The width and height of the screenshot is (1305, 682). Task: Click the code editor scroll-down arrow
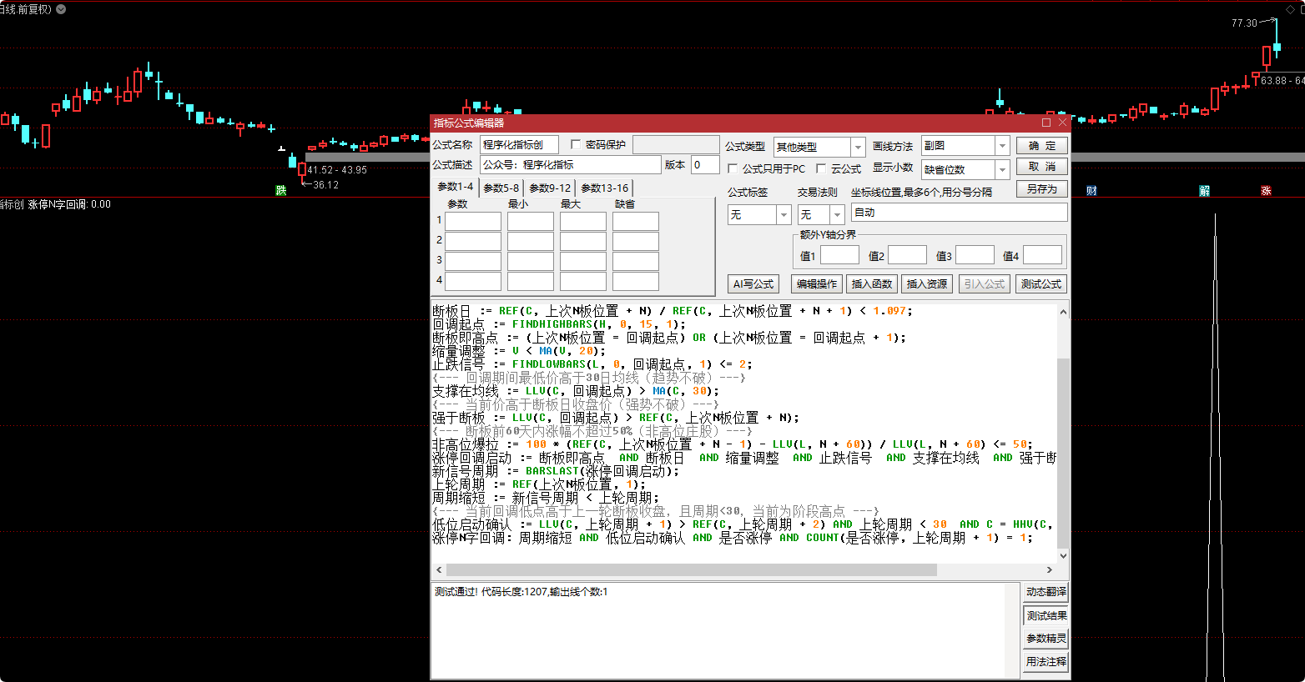[x=1063, y=556]
